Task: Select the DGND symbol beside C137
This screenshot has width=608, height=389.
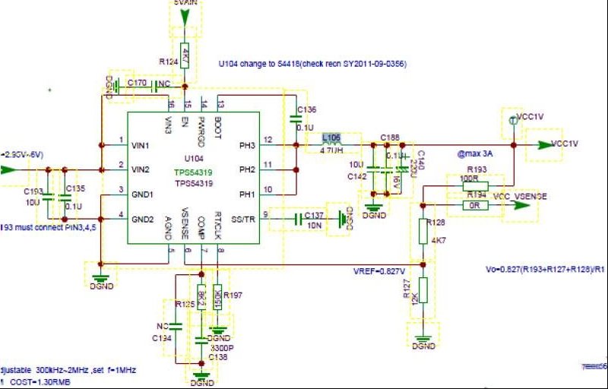Action: pyautogui.click(x=343, y=220)
